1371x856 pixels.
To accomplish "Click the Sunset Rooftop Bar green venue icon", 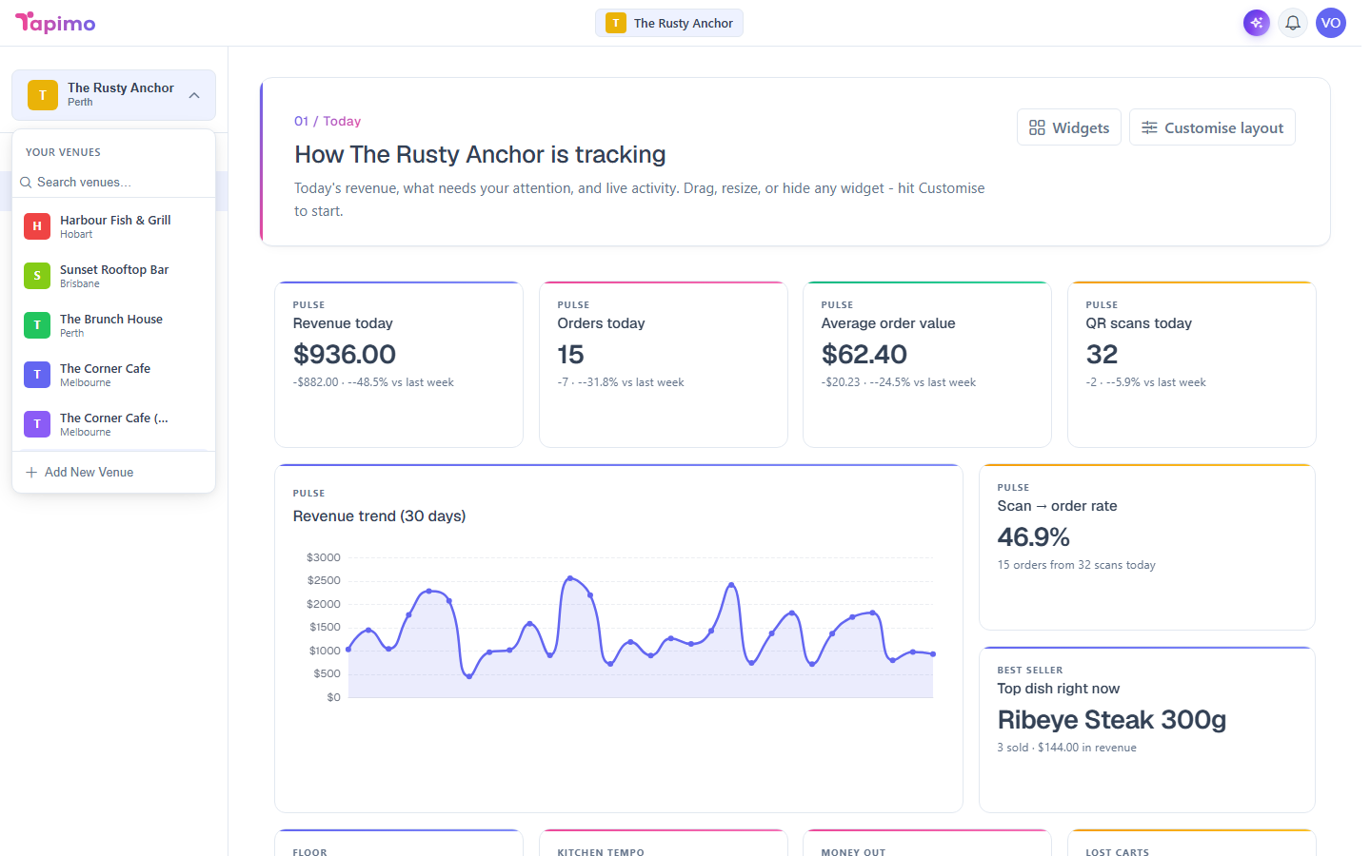I will coord(37,276).
